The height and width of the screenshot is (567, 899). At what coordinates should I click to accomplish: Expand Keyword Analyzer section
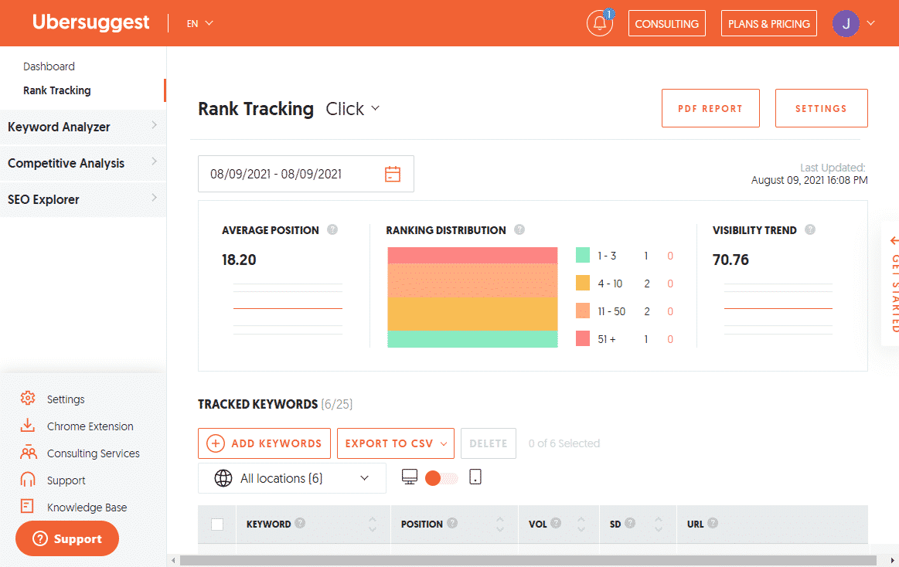(83, 127)
